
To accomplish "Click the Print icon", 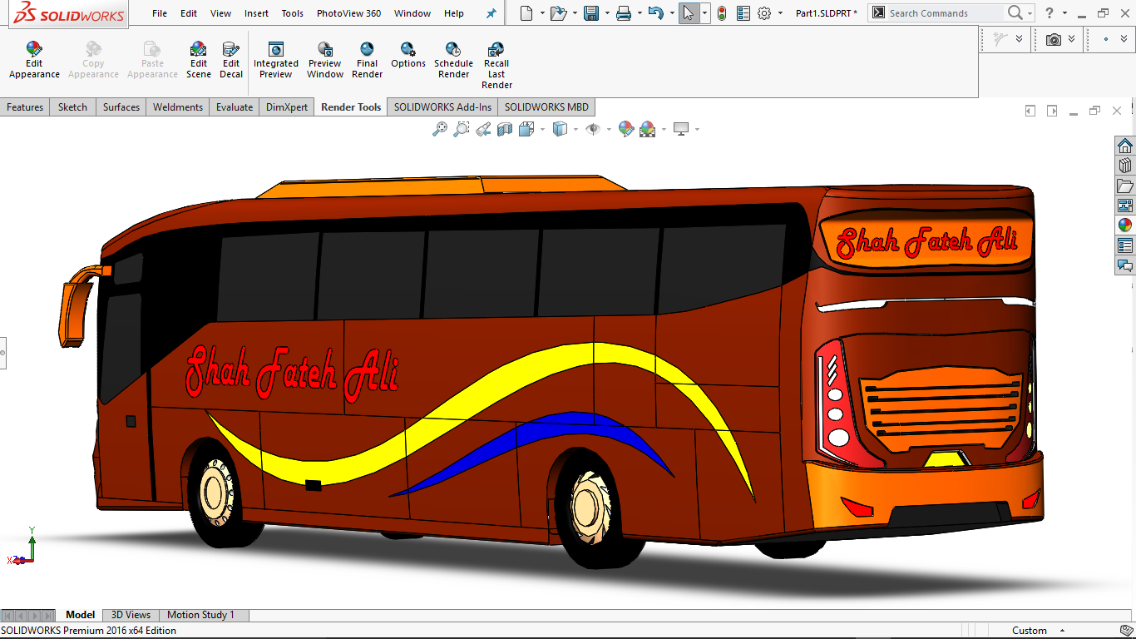I will coord(624,13).
